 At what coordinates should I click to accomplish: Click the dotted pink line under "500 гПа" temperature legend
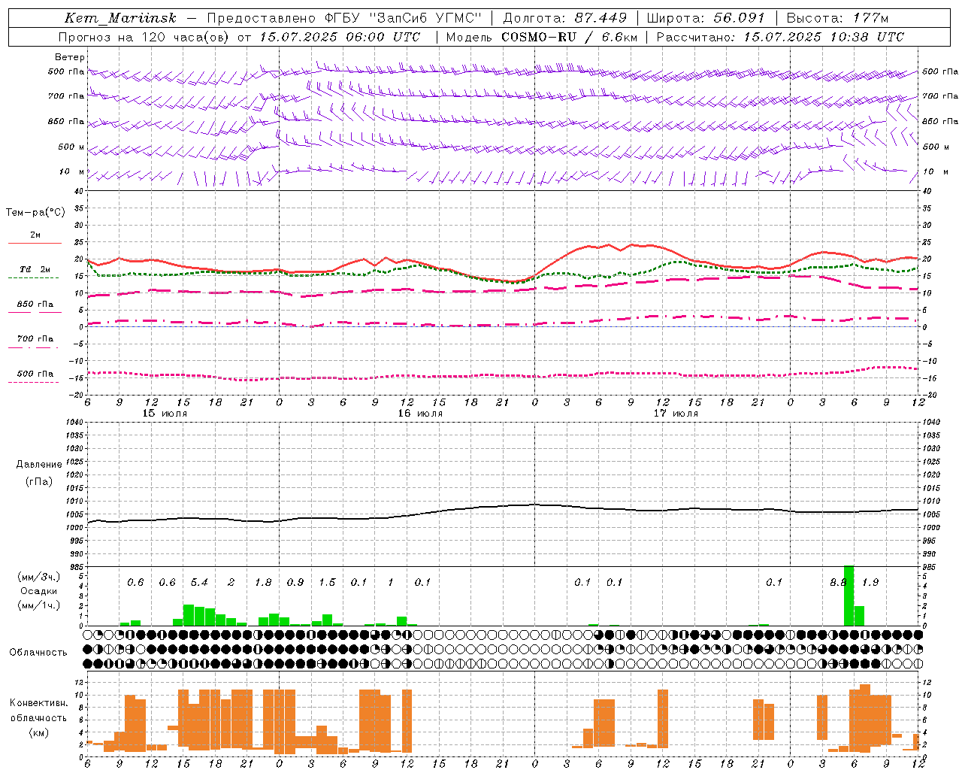pyautogui.click(x=35, y=382)
